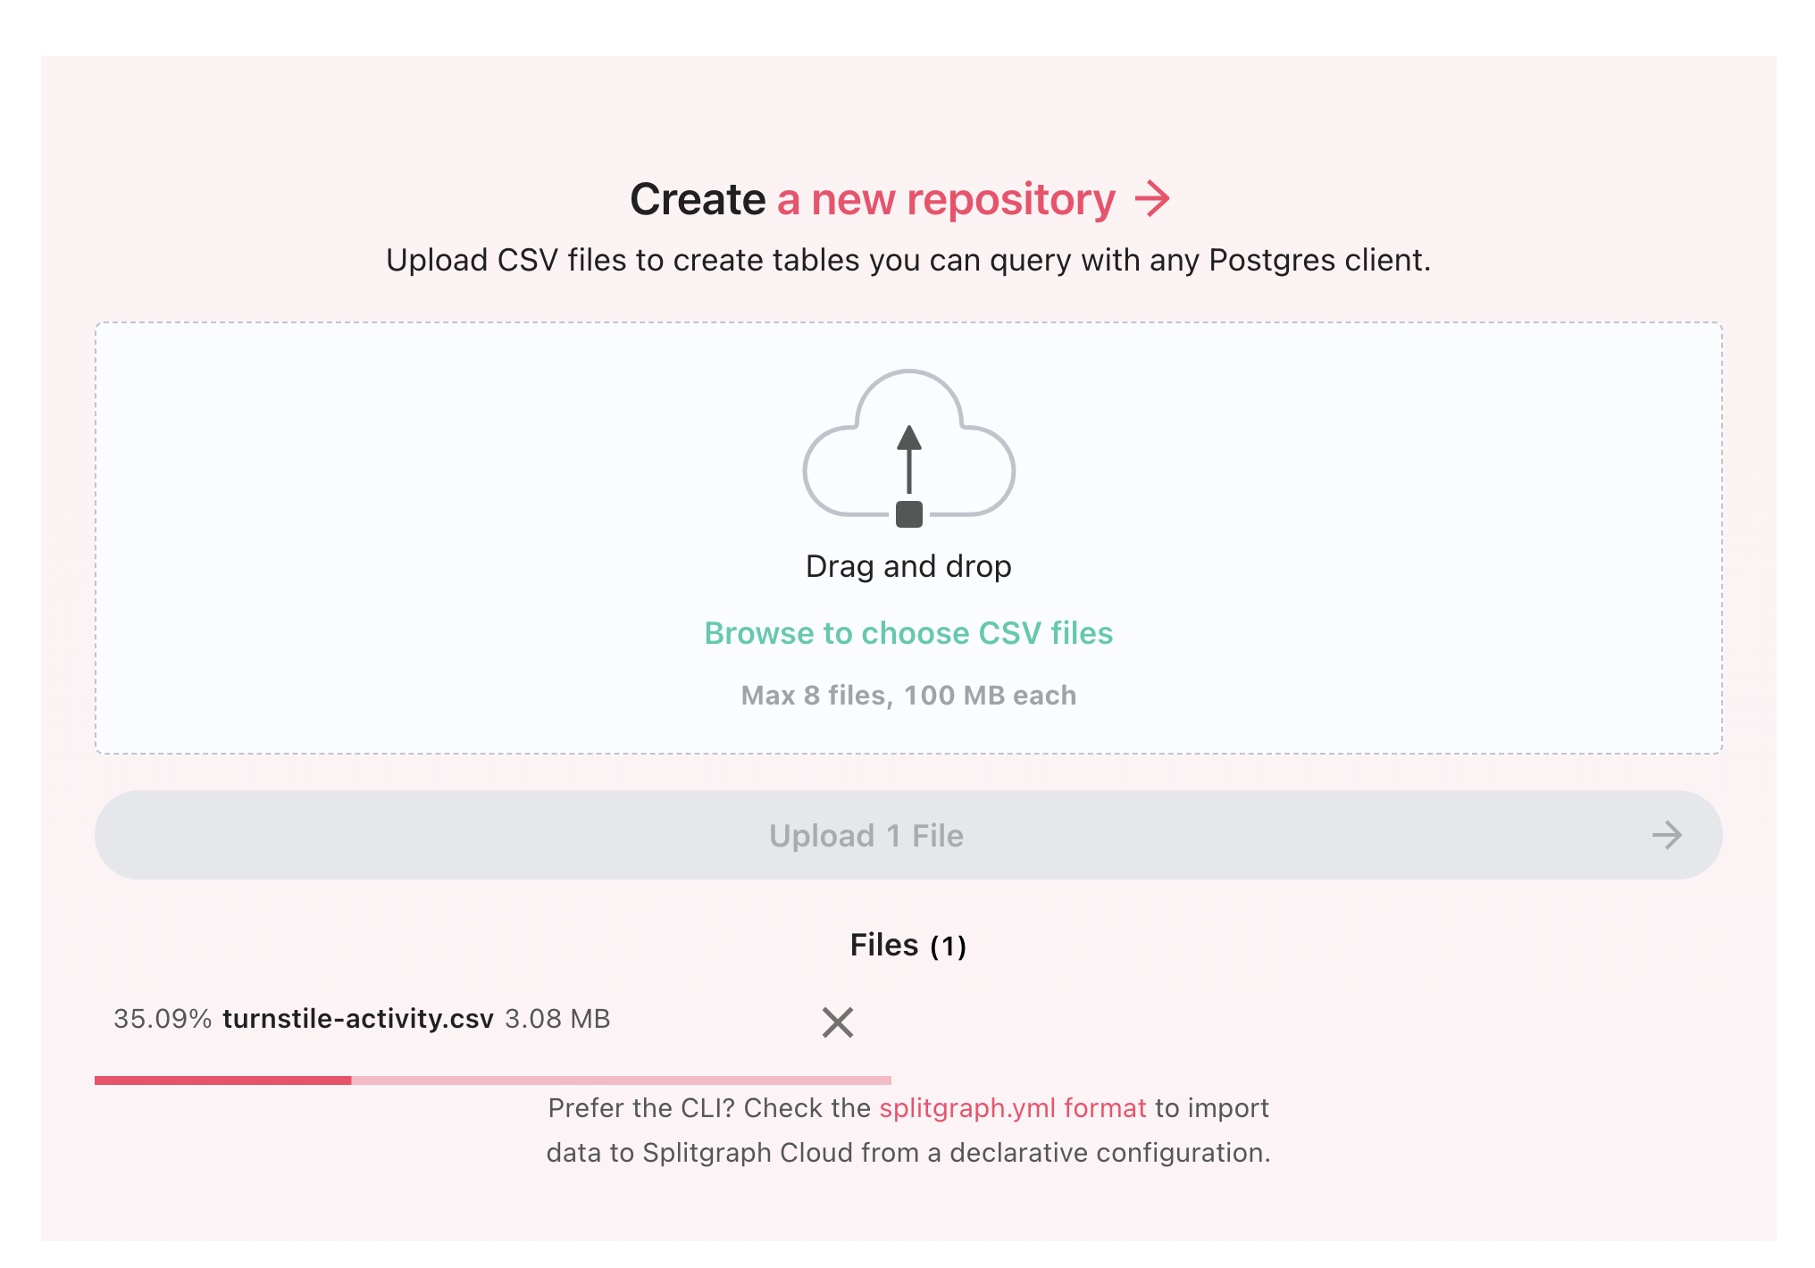Click the Upload 1 File button
1815x1268 pixels.
[909, 837]
